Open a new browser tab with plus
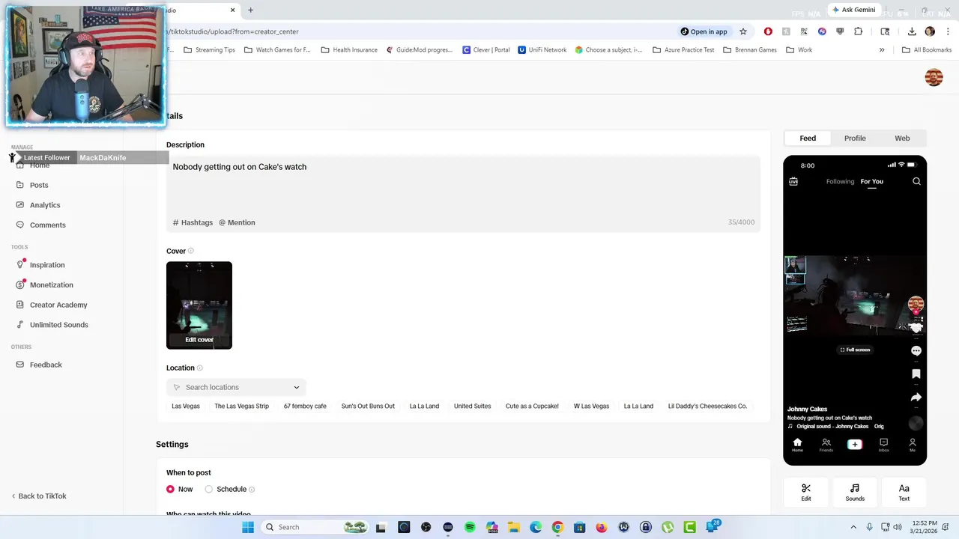Screen dimensions: 959x539 tap(250, 10)
